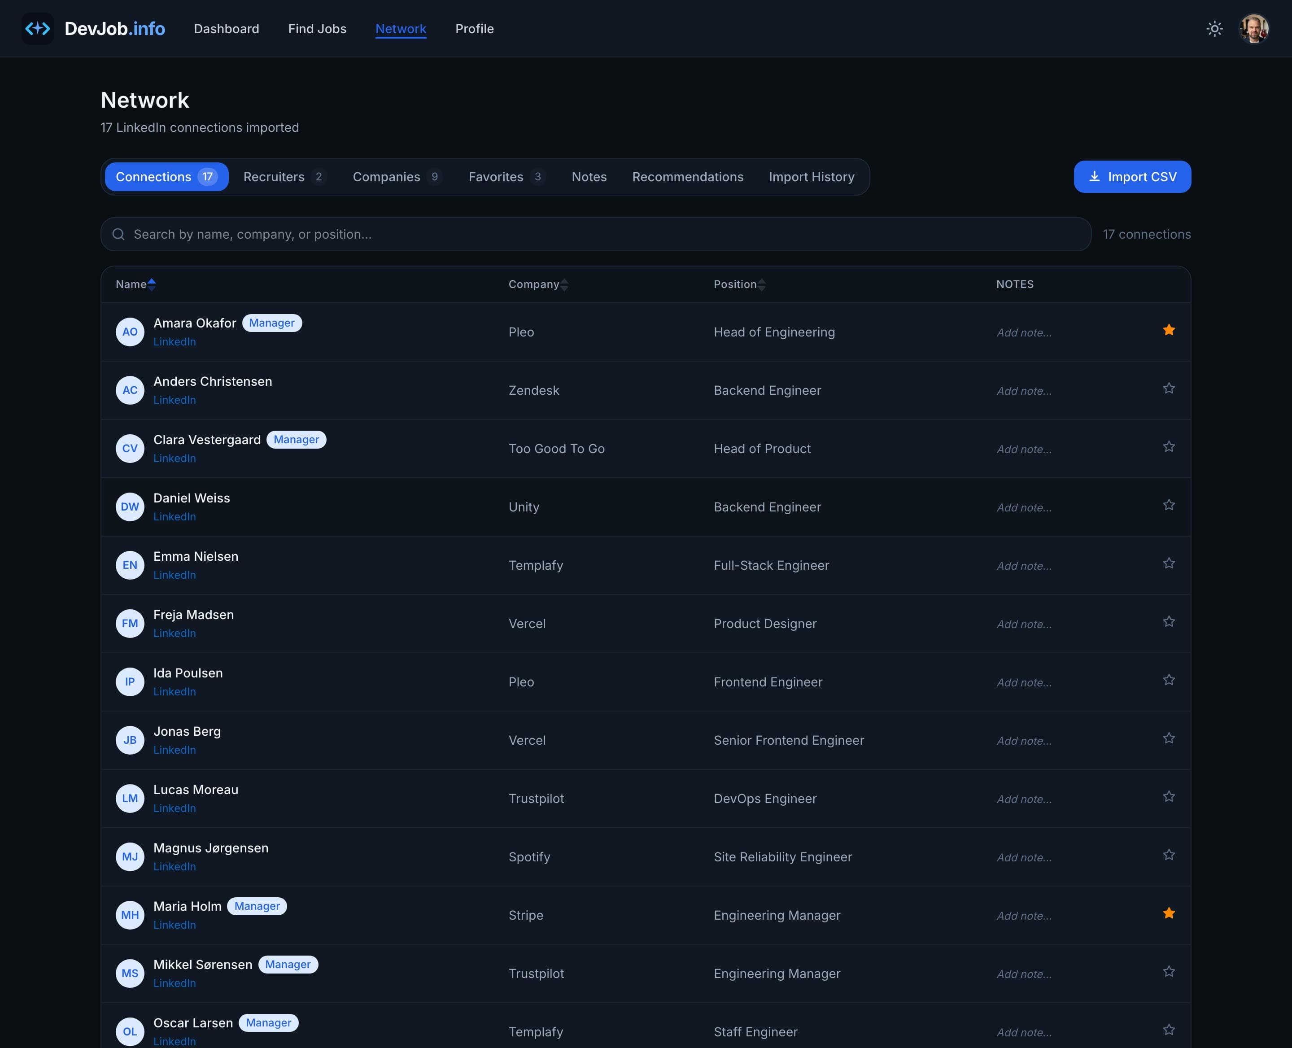The width and height of the screenshot is (1292, 1048).
Task: Open the Dashboard nav item
Action: (x=227, y=29)
